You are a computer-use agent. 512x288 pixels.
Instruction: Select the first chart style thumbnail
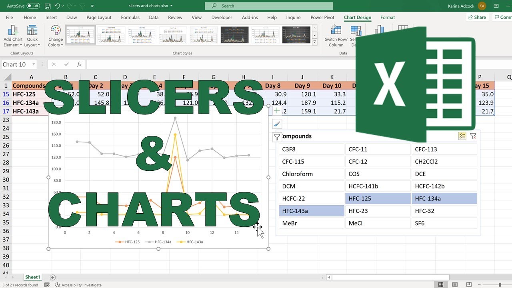click(80, 35)
